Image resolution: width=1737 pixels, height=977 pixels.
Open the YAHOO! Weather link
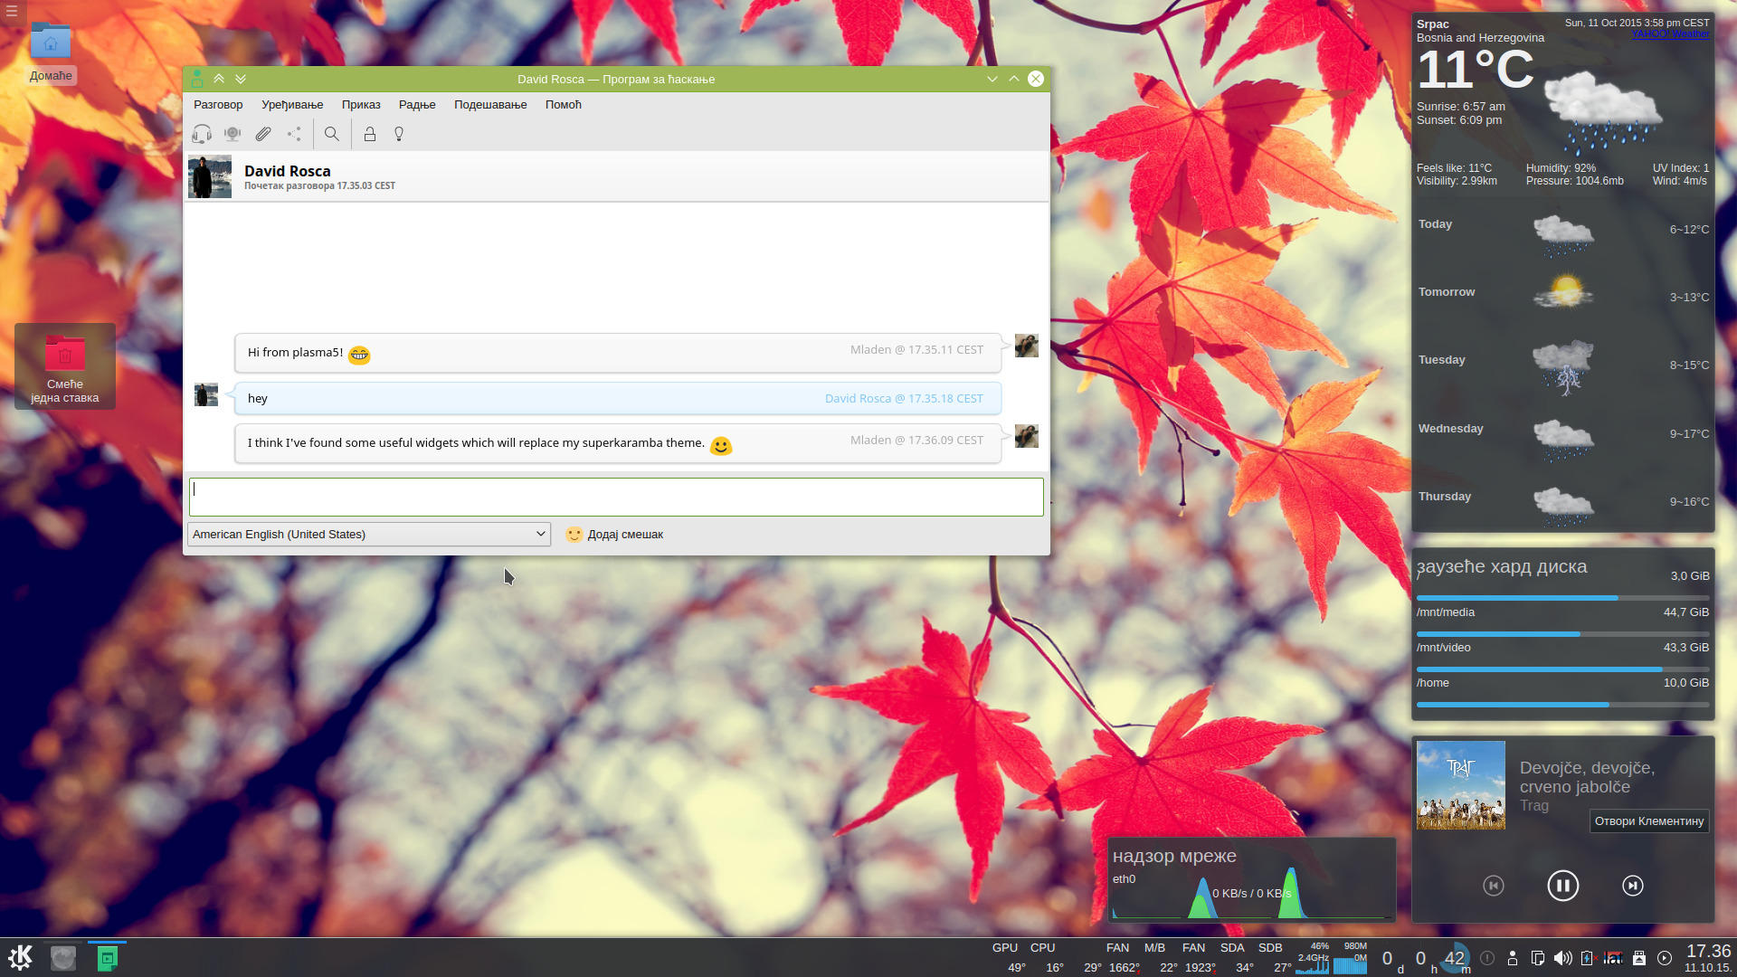tap(1670, 34)
